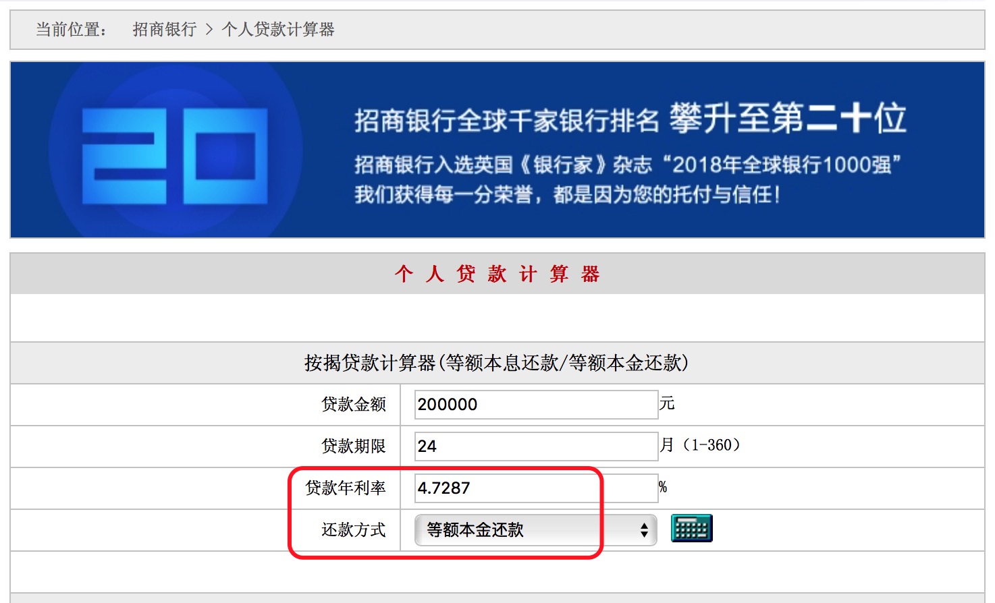Open the 还款方式 dropdown showing 等额本金还款
This screenshot has width=995, height=603.
[535, 530]
